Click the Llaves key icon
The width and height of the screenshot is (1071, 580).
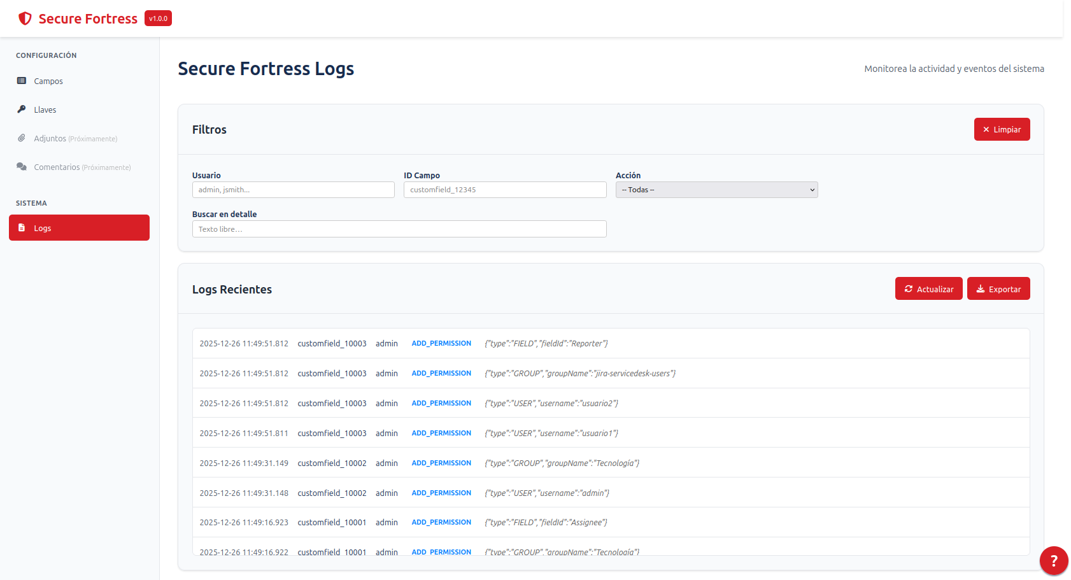pyautogui.click(x=22, y=110)
